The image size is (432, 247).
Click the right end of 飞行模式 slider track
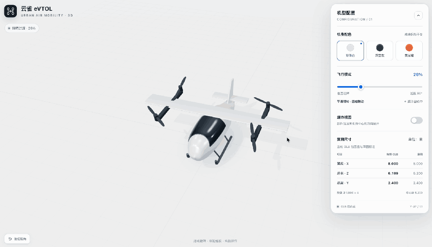[x=421, y=87]
